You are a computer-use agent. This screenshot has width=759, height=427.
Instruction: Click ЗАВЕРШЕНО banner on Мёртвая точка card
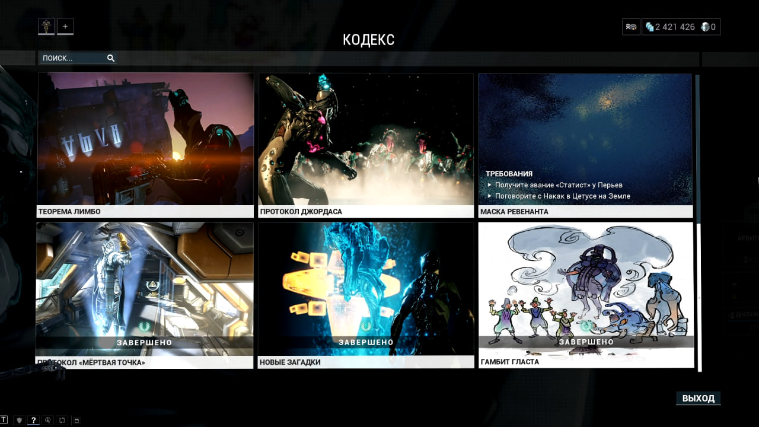[145, 343]
